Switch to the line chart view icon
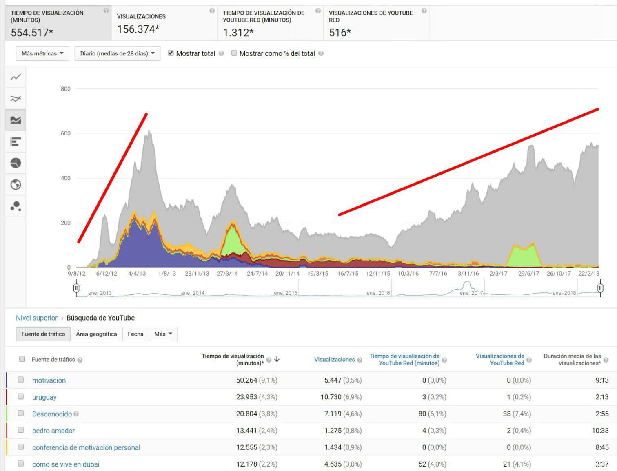 (x=16, y=77)
